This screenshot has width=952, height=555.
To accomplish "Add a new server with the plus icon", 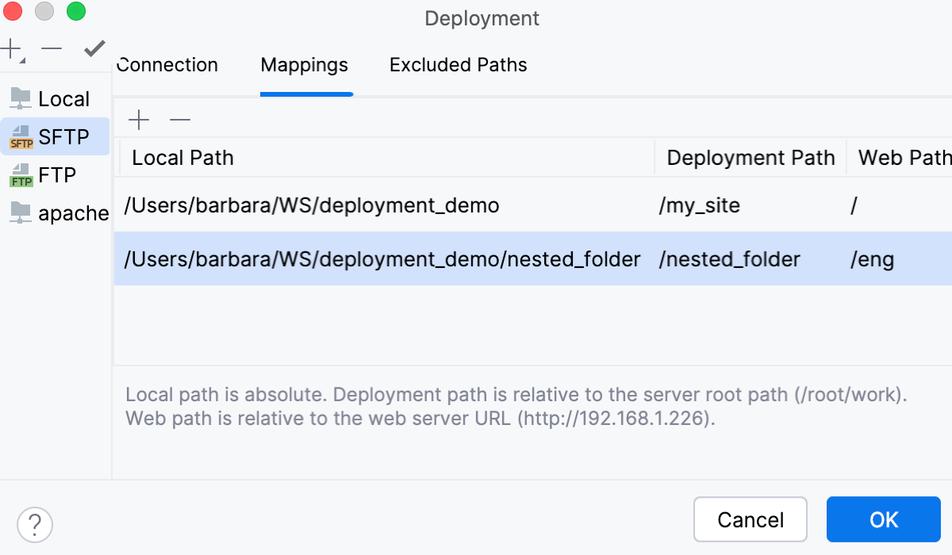I will 11,49.
